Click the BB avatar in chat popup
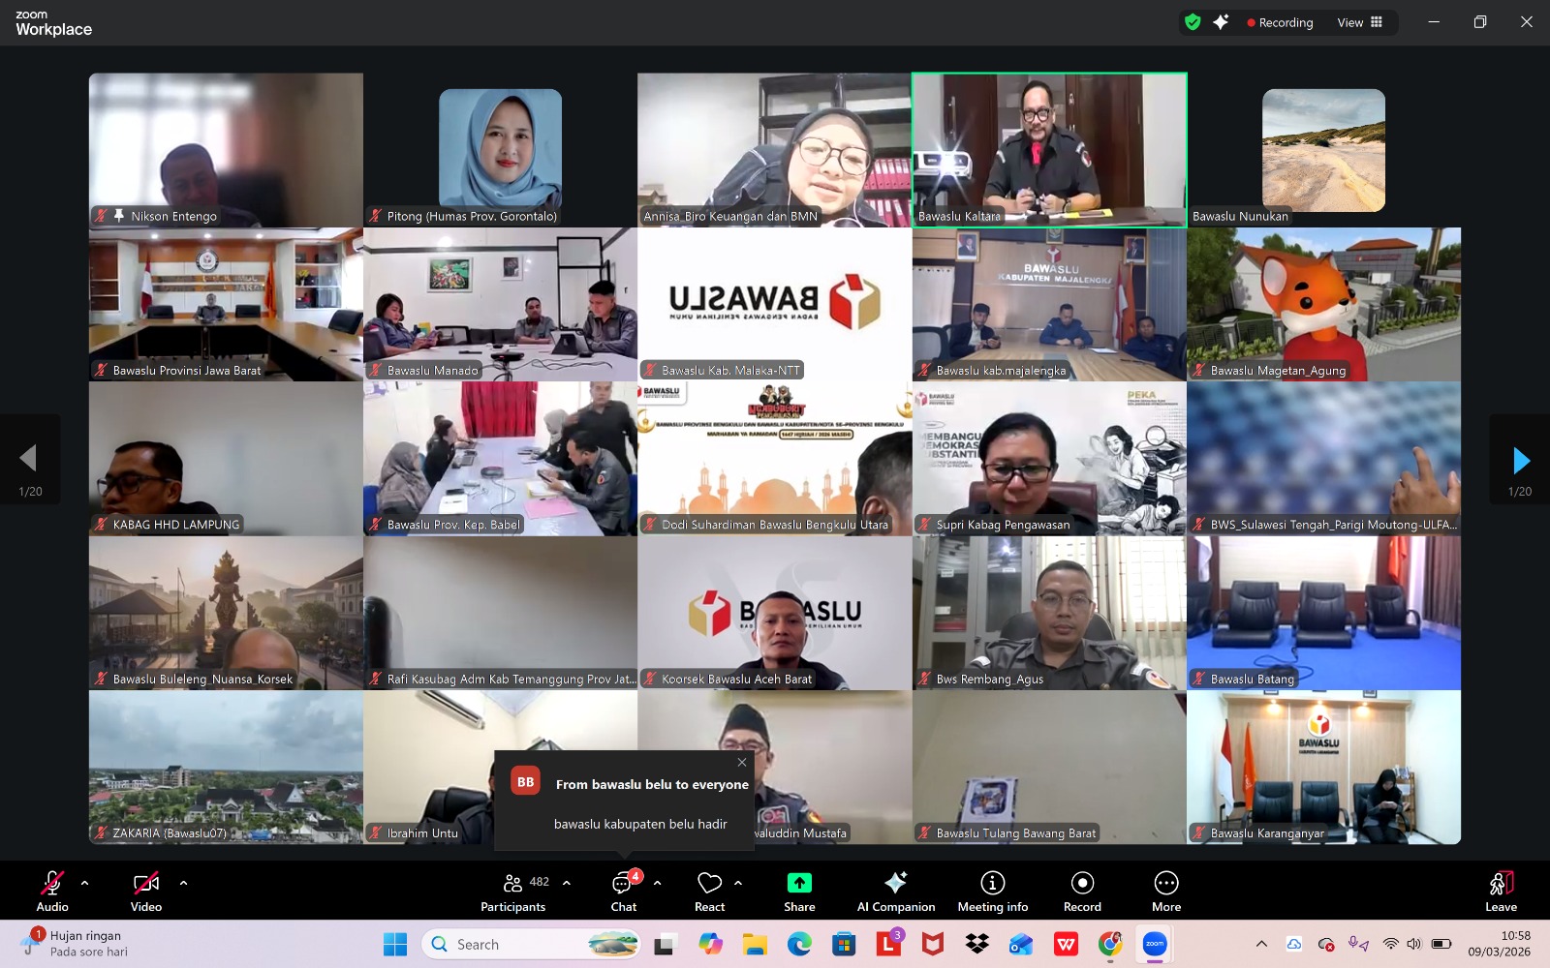Screen dimensions: 1550x968 (x=525, y=781)
